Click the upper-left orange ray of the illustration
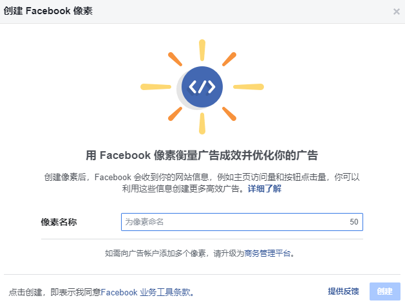 pos(175,59)
